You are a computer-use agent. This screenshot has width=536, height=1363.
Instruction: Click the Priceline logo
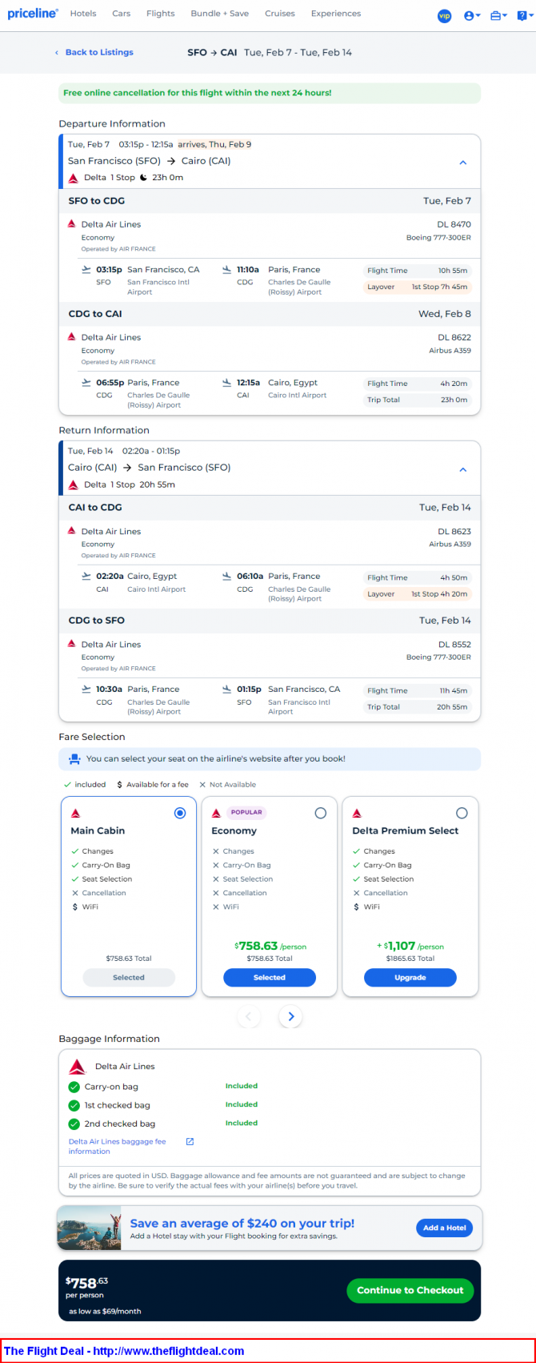(x=33, y=14)
